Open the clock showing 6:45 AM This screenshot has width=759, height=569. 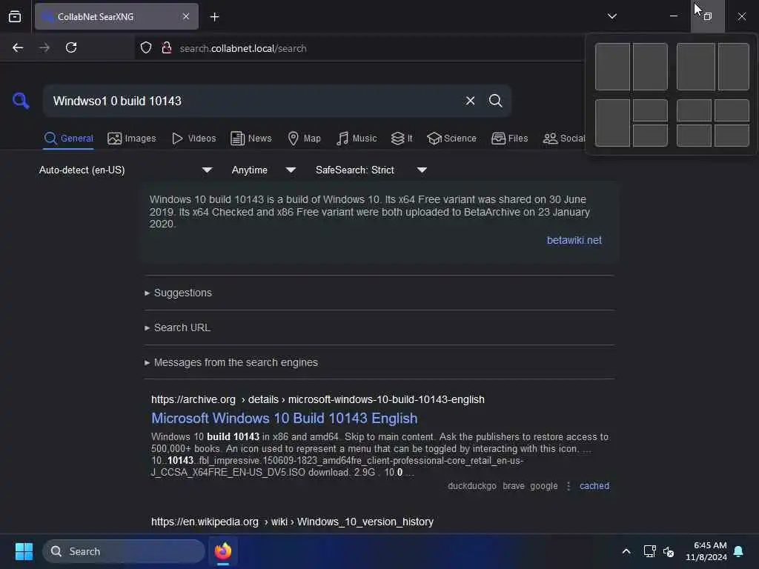706,551
